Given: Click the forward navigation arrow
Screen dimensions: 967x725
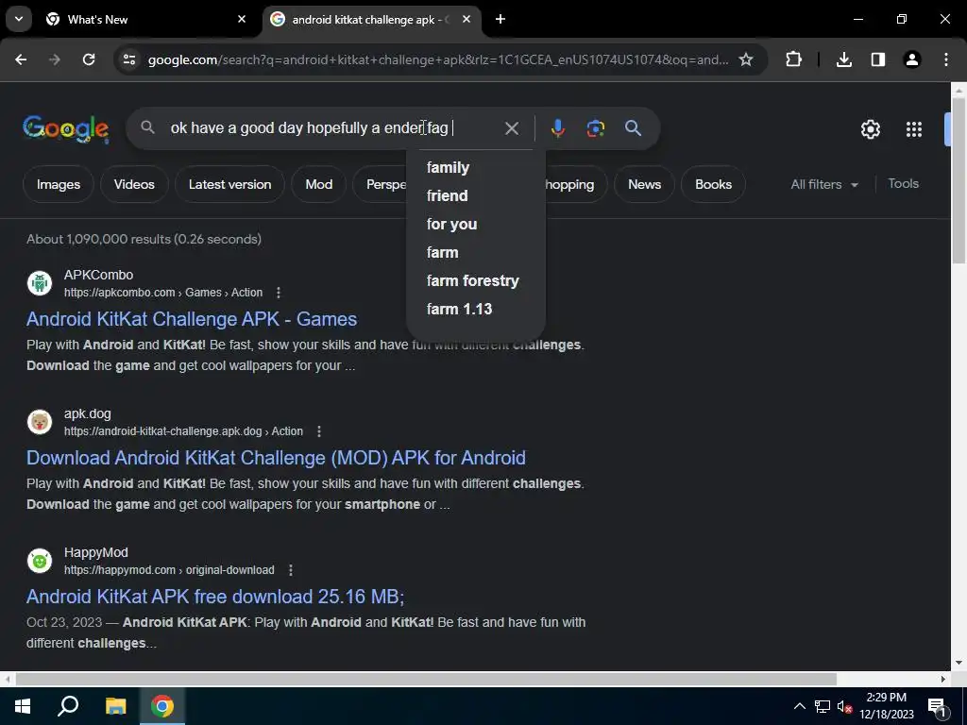Looking at the screenshot, I should [55, 59].
